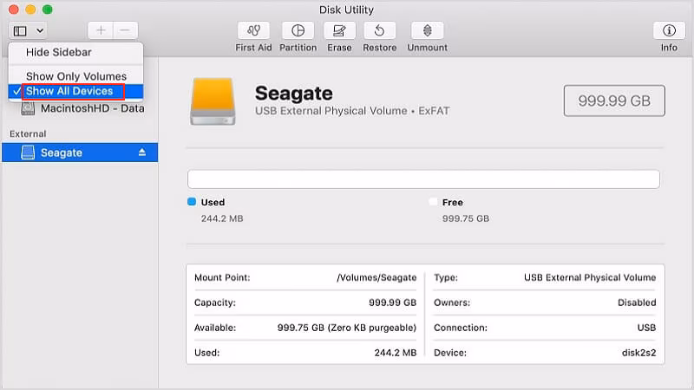Minimize the Disk Utility window

pos(30,10)
